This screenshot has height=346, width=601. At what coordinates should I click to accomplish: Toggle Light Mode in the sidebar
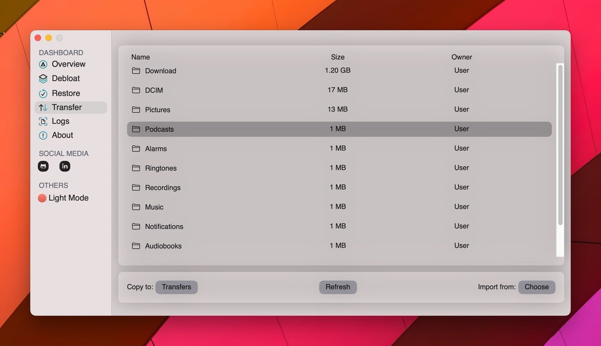click(63, 198)
